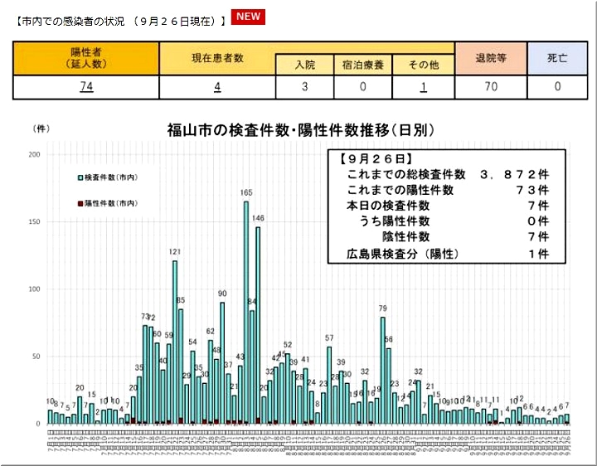Follow the underlined 1 link under その他
597x466 pixels.
coord(423,87)
